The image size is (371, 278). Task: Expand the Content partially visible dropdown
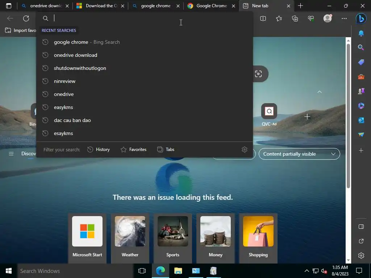pyautogui.click(x=299, y=154)
